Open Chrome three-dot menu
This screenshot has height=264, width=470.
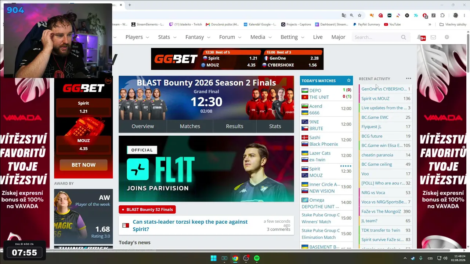tap(464, 15)
